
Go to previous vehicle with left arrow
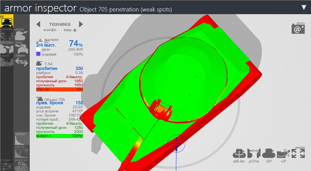(x=38, y=24)
